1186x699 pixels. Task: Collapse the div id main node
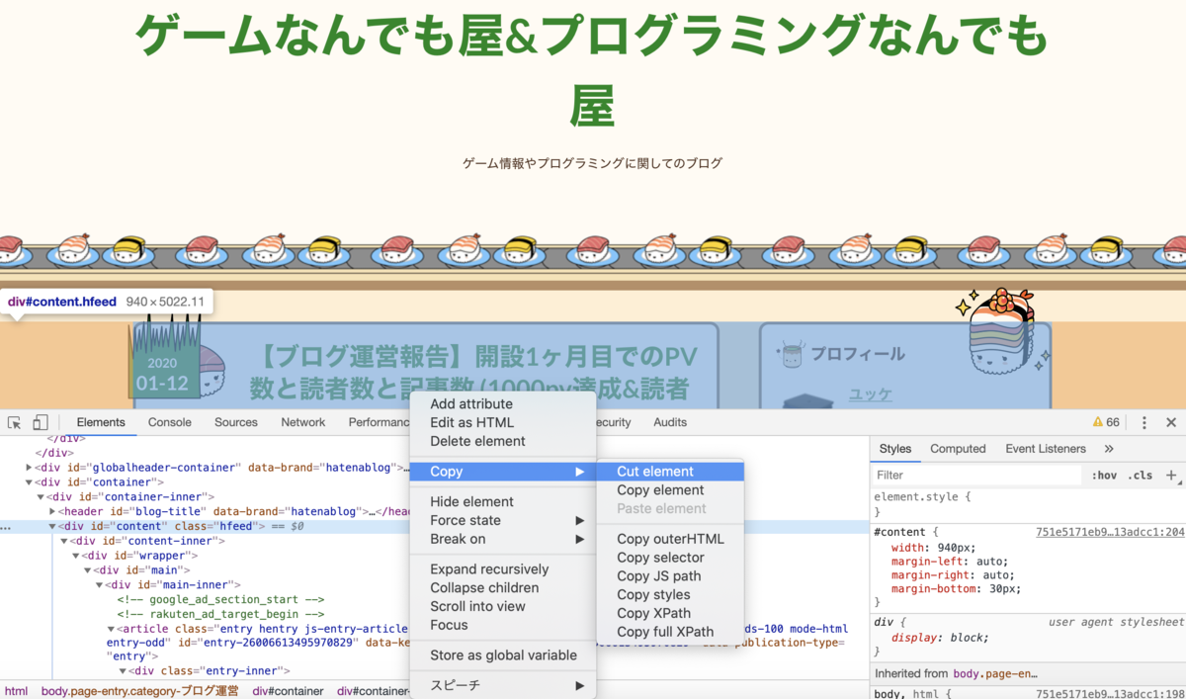pyautogui.click(x=88, y=570)
